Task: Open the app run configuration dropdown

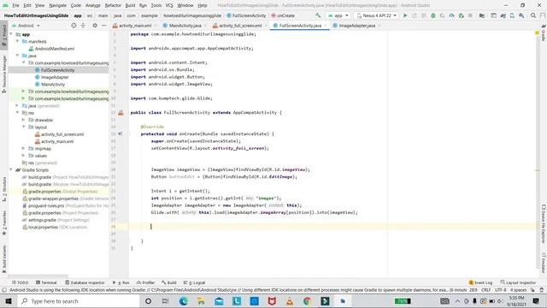Action: pos(338,15)
